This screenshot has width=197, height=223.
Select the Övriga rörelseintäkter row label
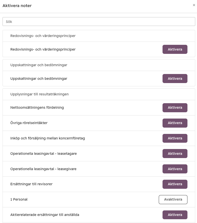[x=29, y=123]
